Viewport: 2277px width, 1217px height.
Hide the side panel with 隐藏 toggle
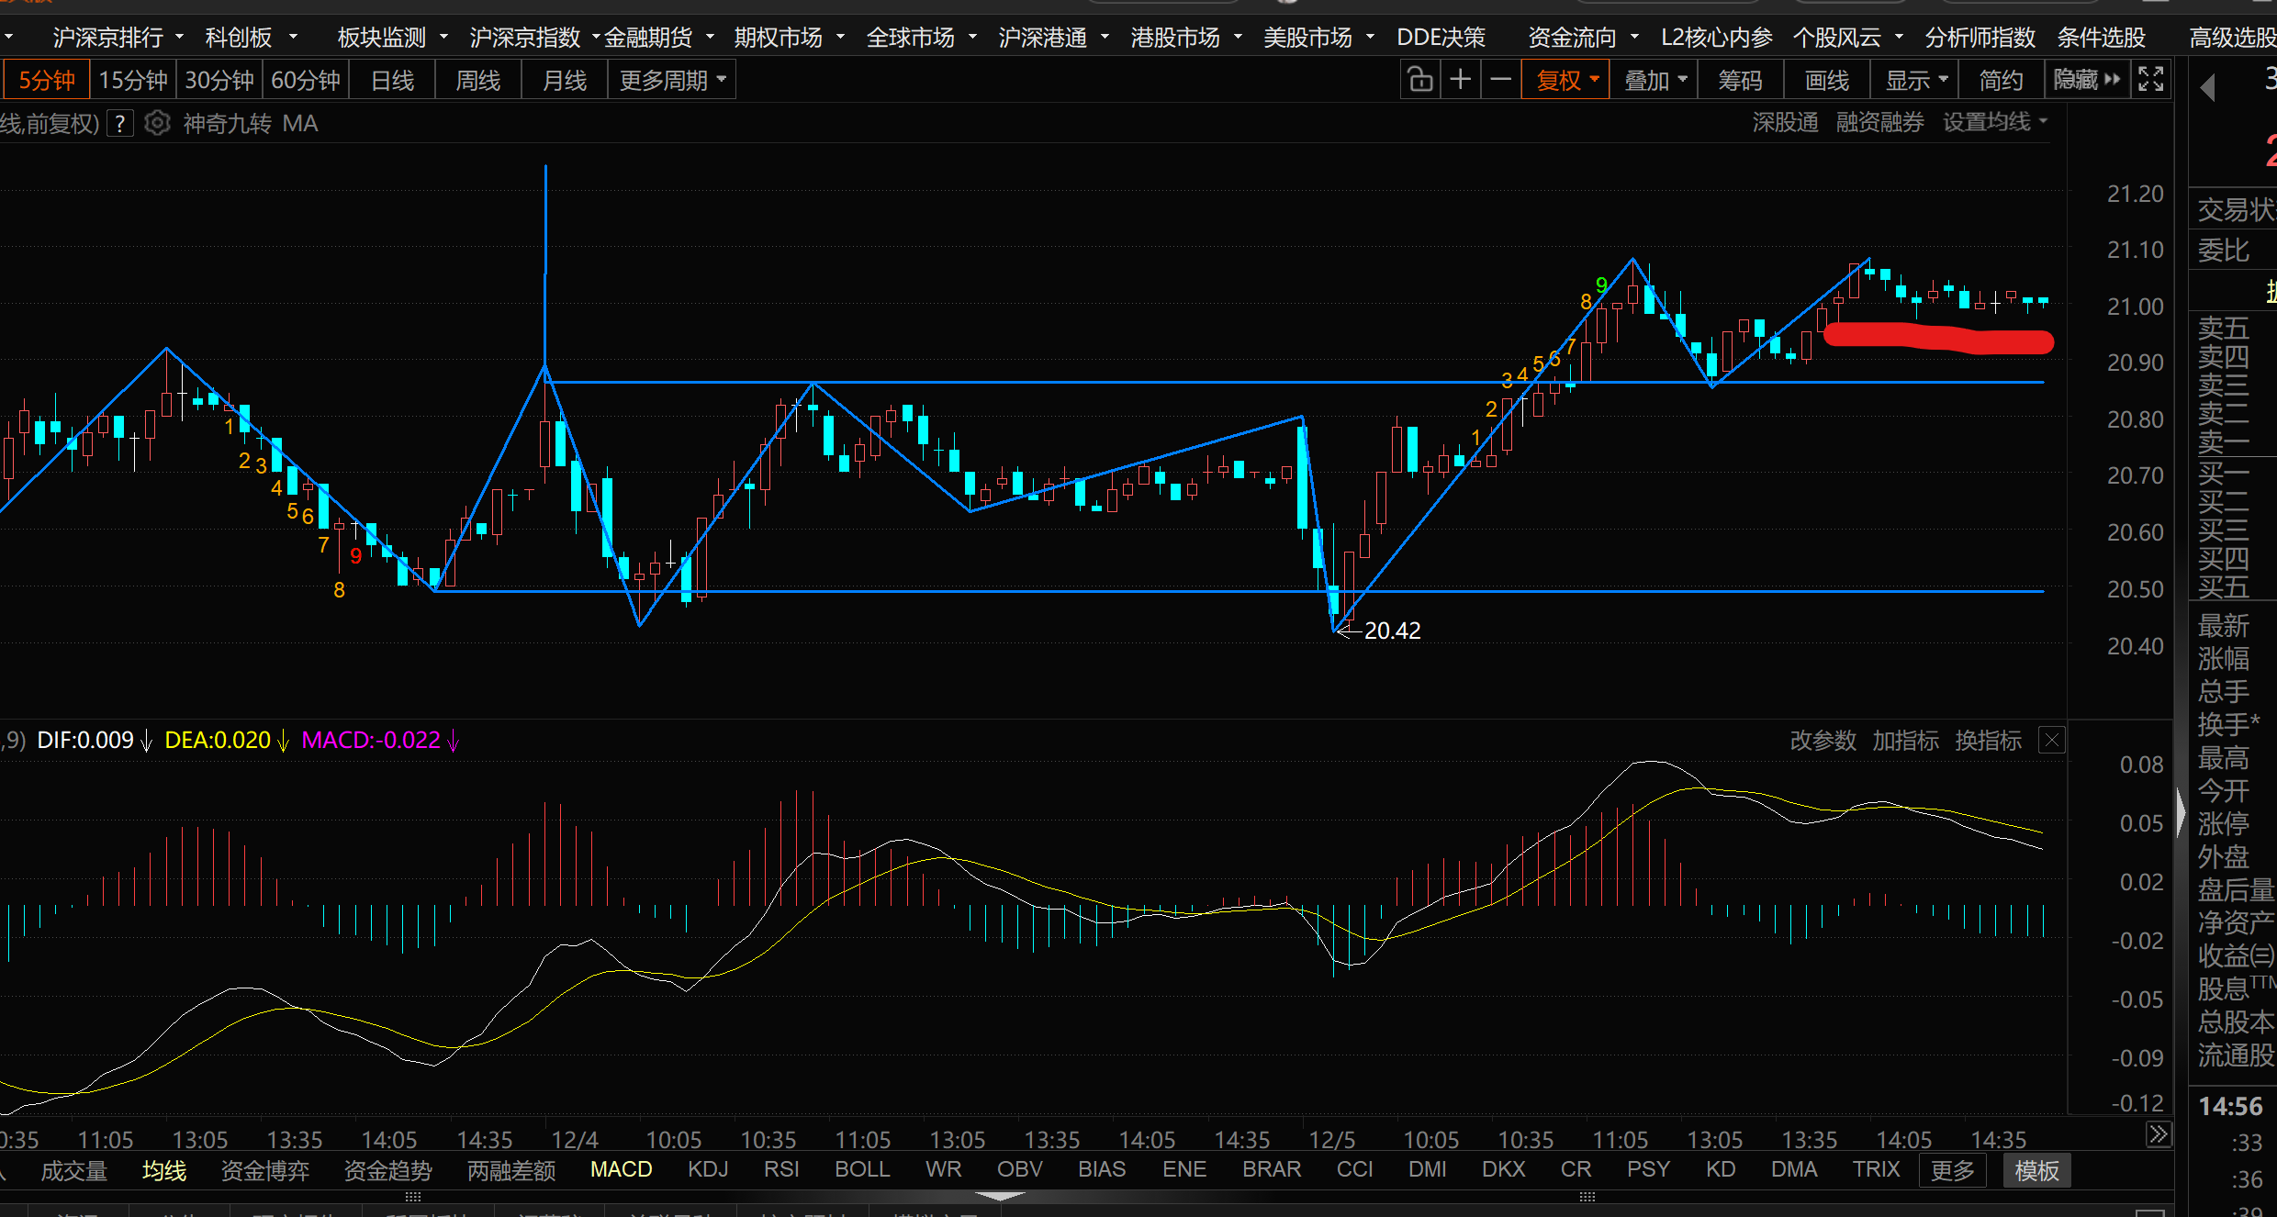[x=2086, y=80]
